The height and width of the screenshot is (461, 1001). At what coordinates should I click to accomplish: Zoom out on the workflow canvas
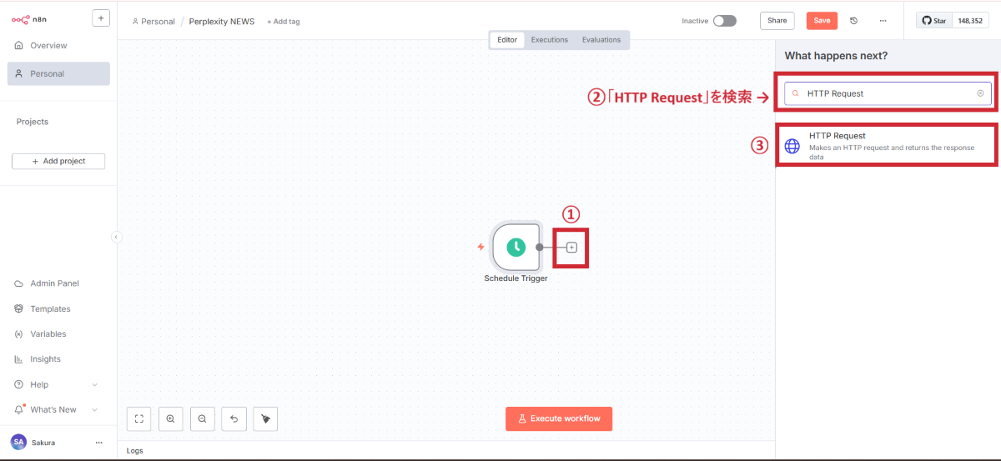[202, 419]
